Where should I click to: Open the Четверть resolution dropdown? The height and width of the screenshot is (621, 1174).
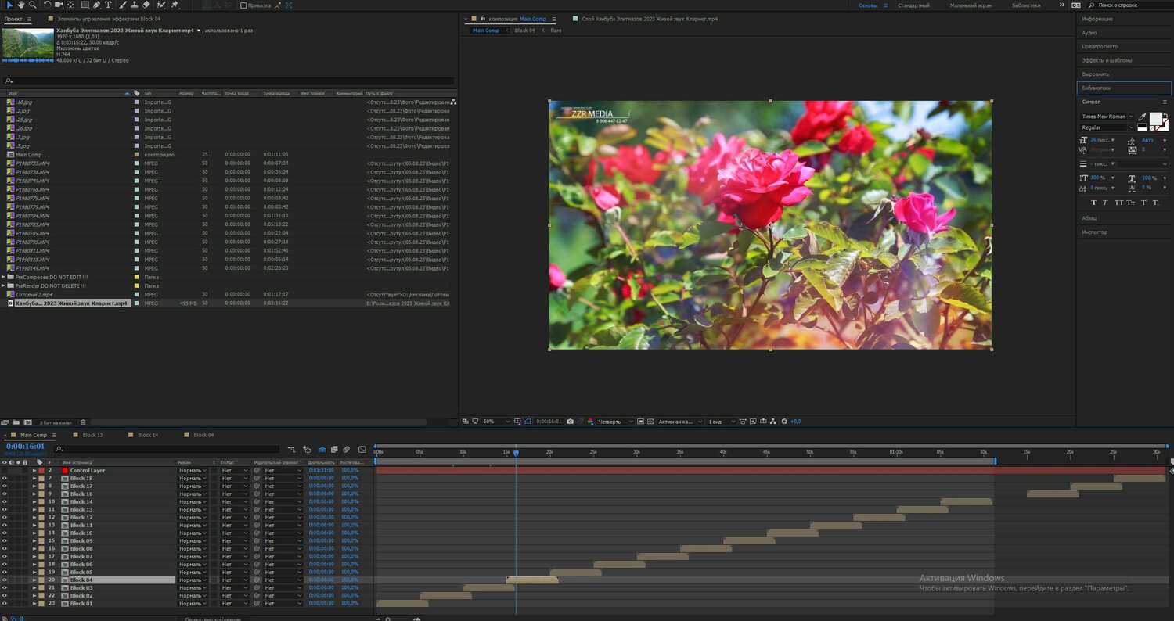click(615, 421)
